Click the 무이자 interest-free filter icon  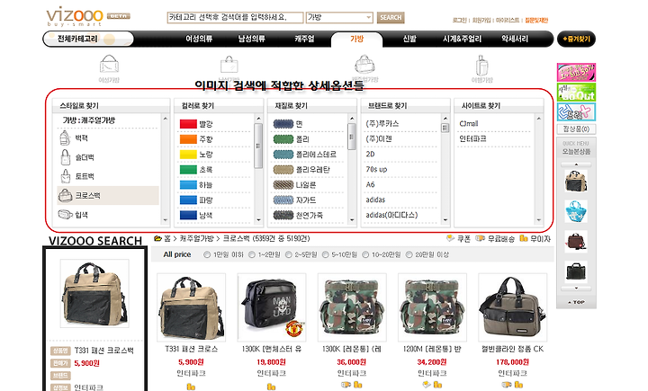[x=524, y=238]
